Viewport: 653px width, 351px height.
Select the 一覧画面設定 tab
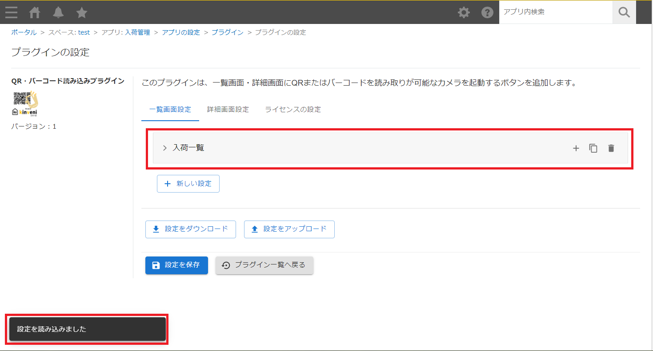170,109
